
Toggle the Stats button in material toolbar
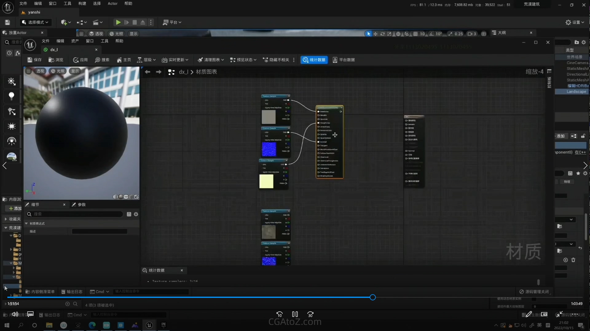click(314, 60)
